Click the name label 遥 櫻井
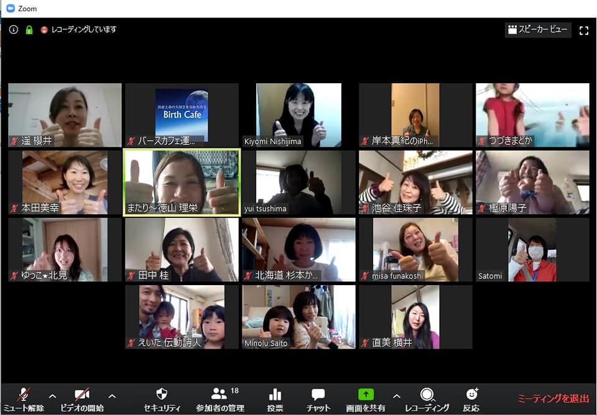The height and width of the screenshot is (415, 597). pos(37,141)
